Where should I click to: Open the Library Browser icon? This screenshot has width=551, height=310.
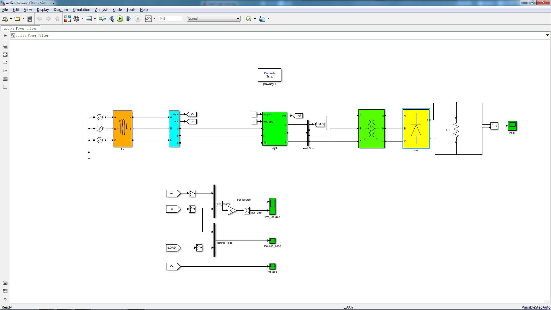tap(67, 19)
